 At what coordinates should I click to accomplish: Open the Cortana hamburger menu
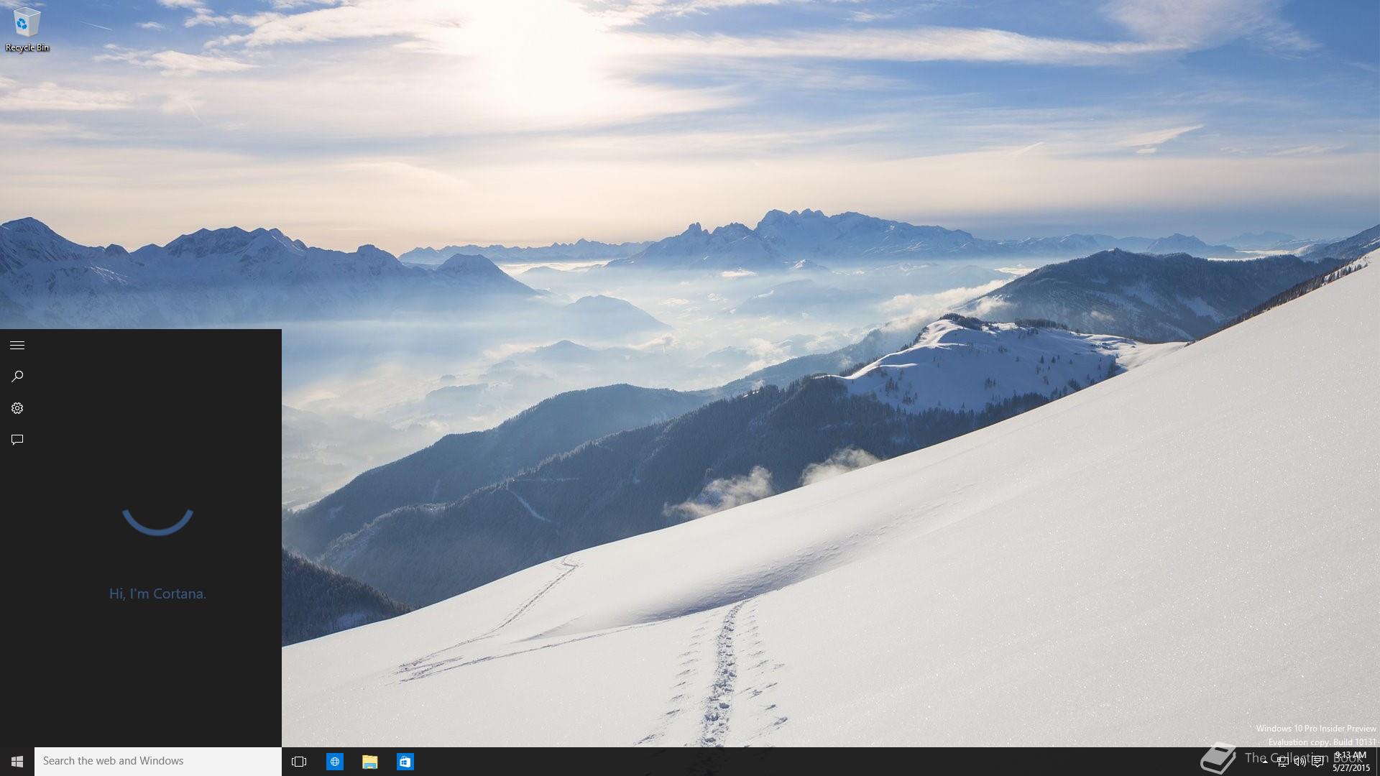pos(17,346)
